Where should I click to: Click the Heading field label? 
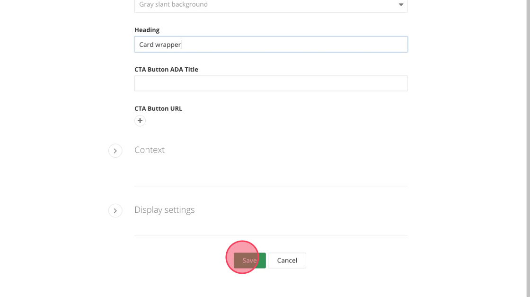147,30
